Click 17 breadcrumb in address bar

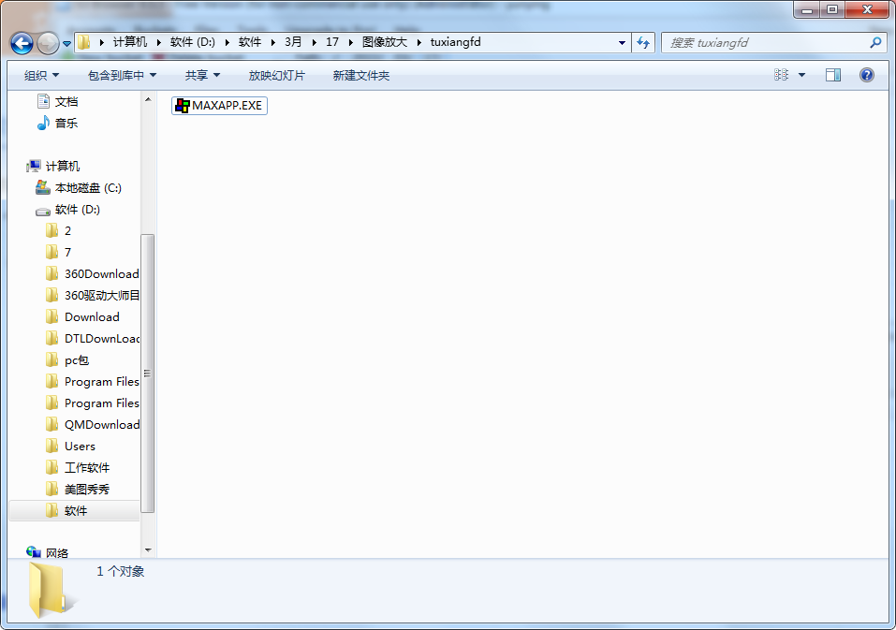point(332,42)
